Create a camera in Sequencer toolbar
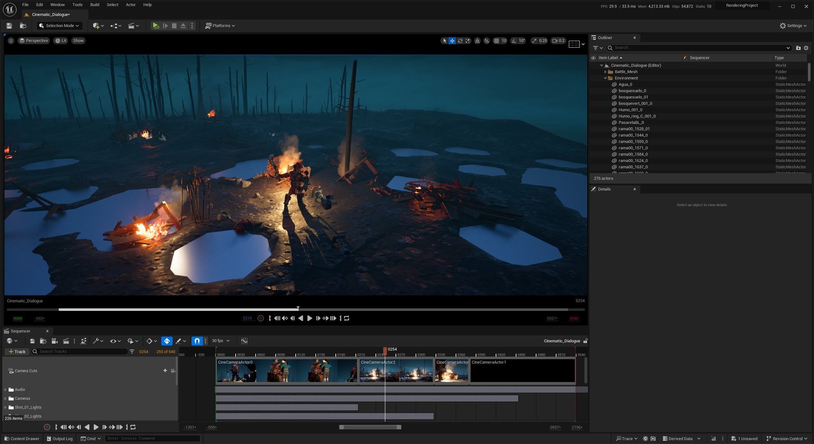Screen dimensions: 814x444 [x=54, y=341]
